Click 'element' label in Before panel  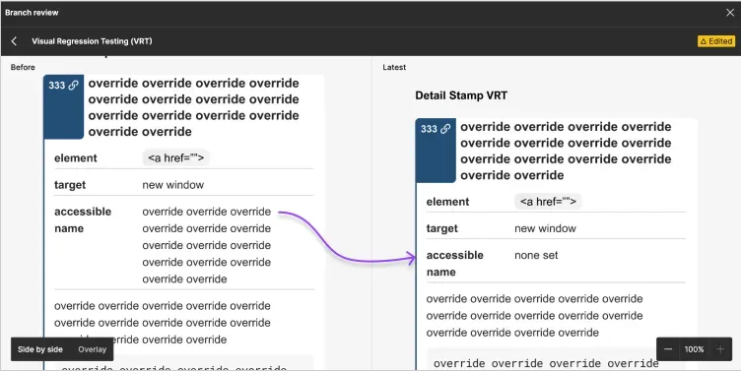[76, 158]
